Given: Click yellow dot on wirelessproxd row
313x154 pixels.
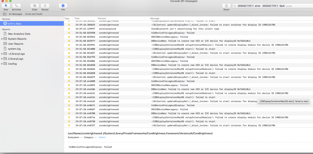Looking at the screenshot, I should (x=69, y=29).
